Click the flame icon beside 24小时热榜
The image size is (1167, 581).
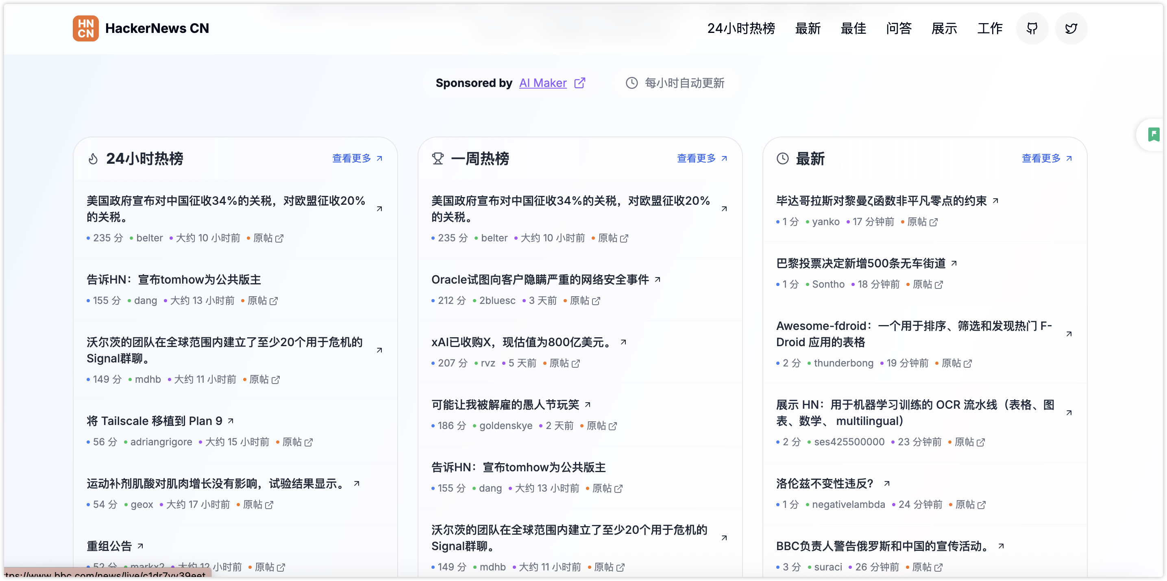pos(93,159)
